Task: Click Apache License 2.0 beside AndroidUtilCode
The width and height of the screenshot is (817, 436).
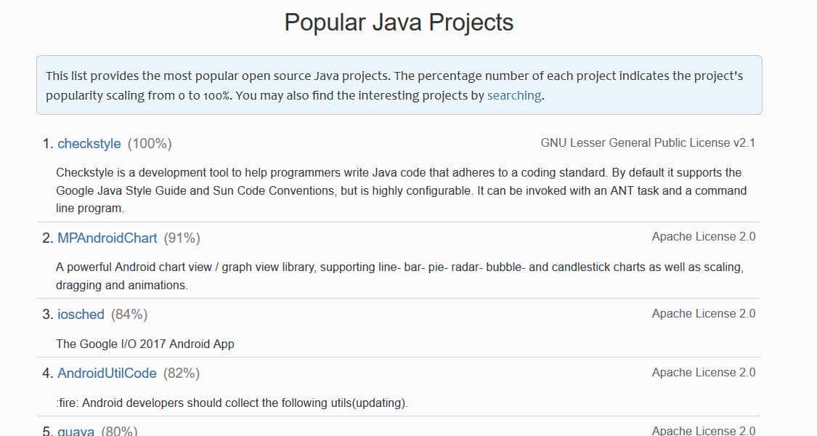Action: click(x=703, y=372)
